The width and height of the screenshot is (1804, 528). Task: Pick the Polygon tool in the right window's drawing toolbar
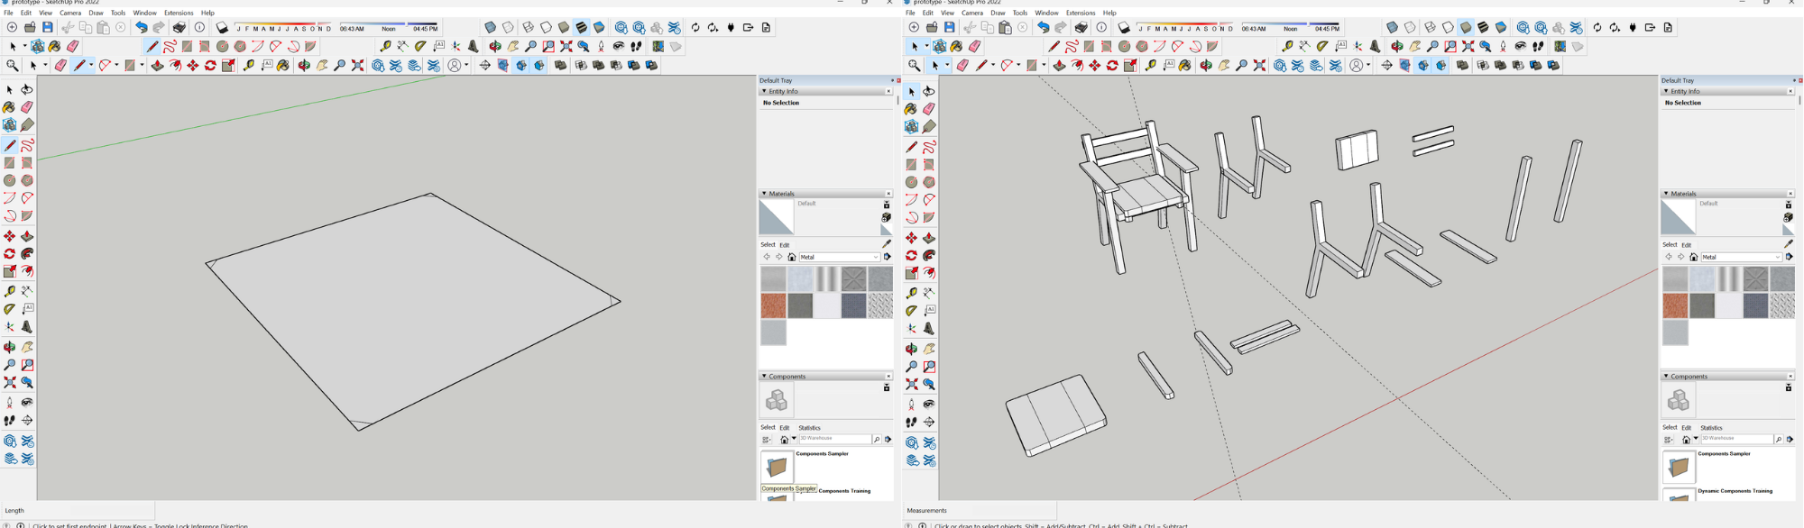tap(1142, 46)
